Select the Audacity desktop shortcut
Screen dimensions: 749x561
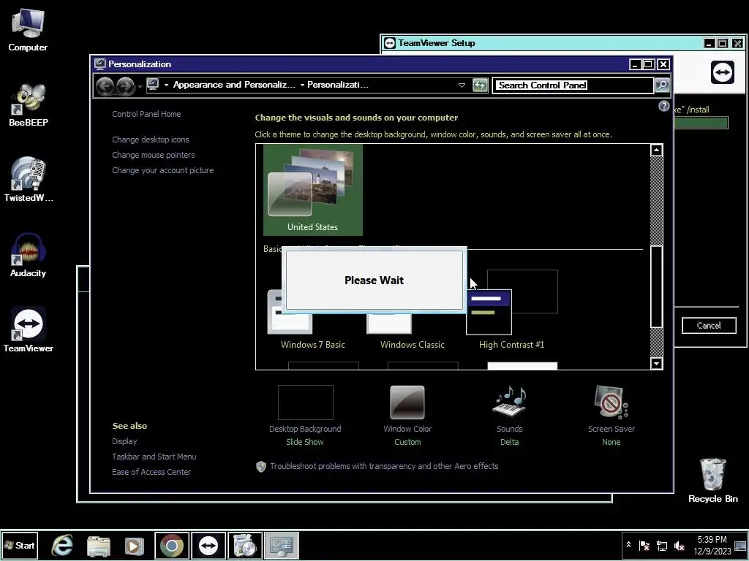pos(29,255)
